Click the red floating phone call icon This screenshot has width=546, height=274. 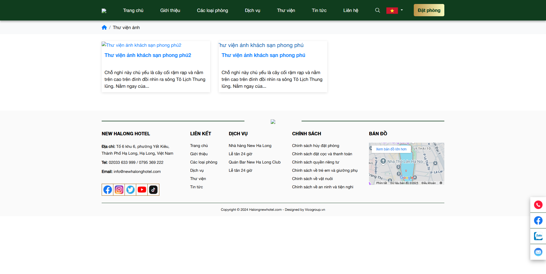(538, 205)
